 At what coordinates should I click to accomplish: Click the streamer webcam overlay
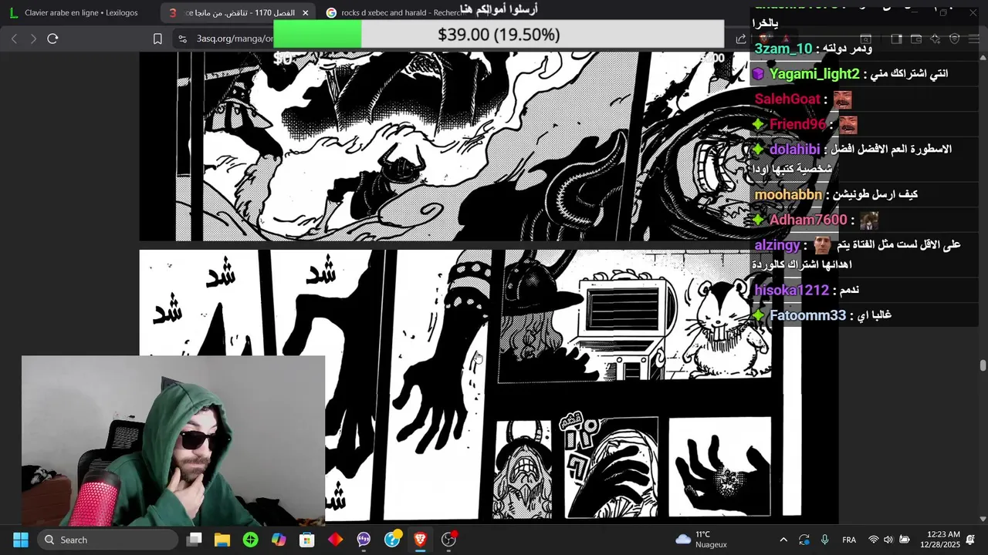pyautogui.click(x=174, y=441)
